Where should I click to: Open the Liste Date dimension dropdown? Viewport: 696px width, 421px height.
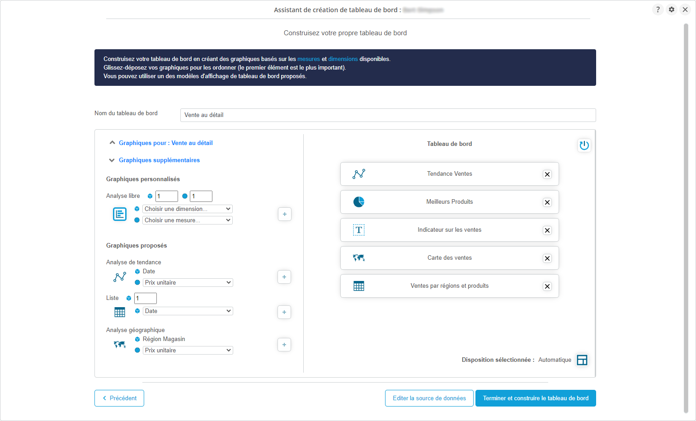[x=188, y=311]
